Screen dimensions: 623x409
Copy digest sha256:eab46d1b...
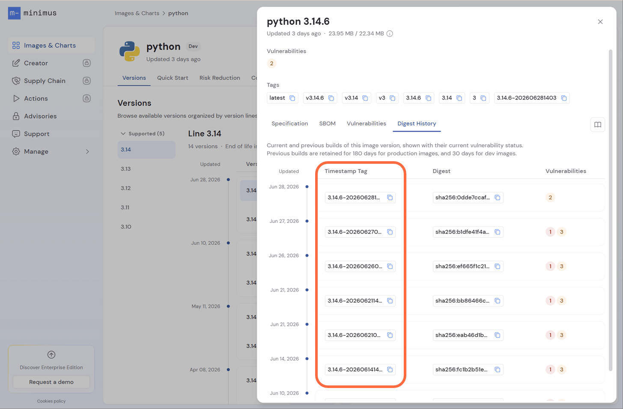(x=498, y=335)
